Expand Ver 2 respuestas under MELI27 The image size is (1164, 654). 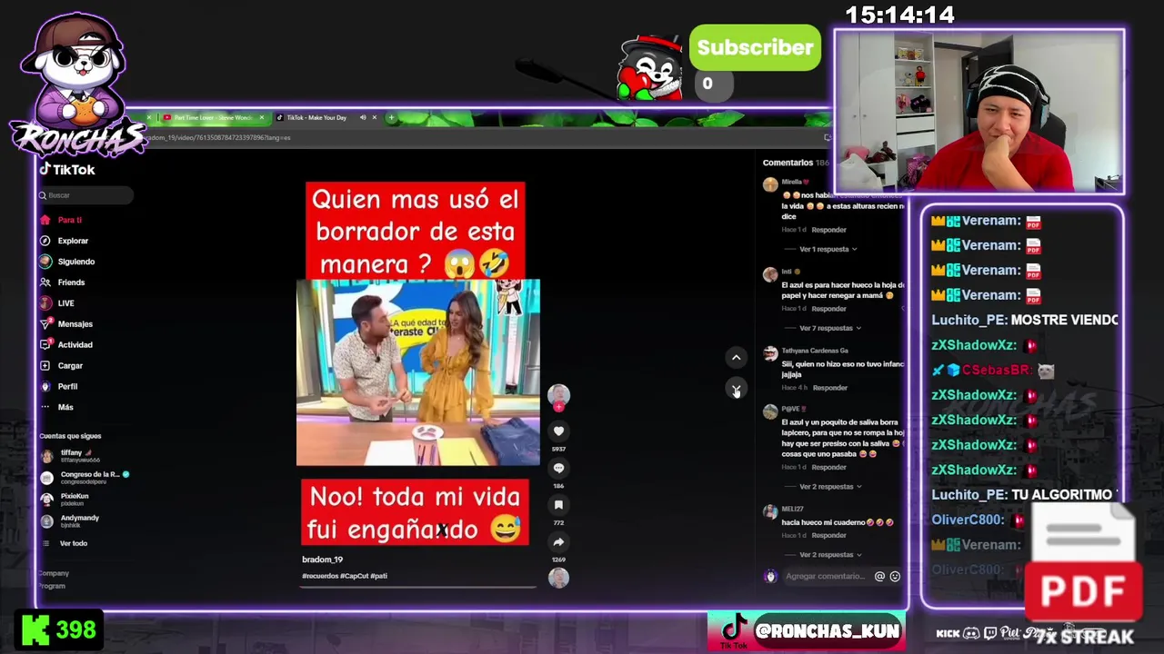830,555
